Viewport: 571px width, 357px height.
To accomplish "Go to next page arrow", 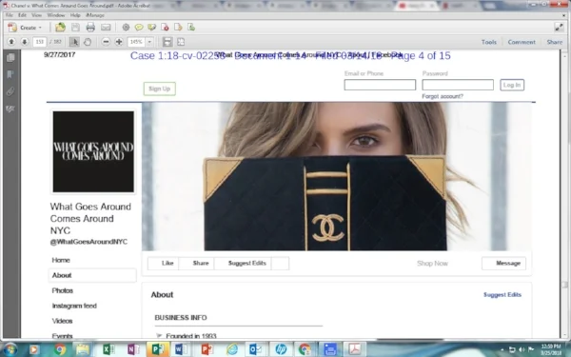I will [x=25, y=42].
